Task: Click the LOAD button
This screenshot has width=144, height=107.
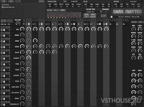Action: click(x=11, y=1)
